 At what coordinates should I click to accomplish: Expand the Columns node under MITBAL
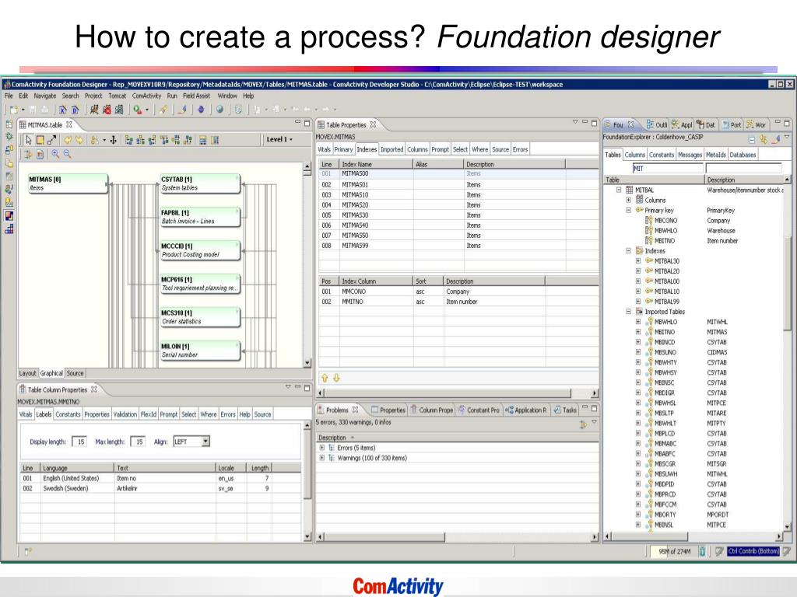click(x=629, y=200)
